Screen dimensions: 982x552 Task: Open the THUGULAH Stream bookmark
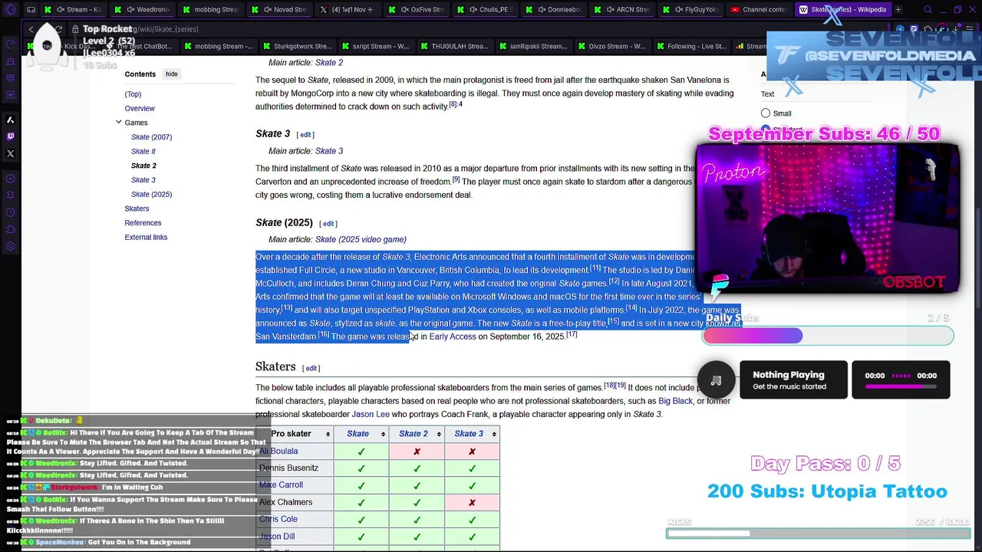[x=455, y=46]
